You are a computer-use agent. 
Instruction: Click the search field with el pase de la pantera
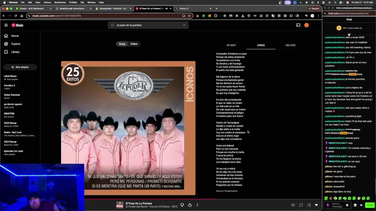coord(148,25)
